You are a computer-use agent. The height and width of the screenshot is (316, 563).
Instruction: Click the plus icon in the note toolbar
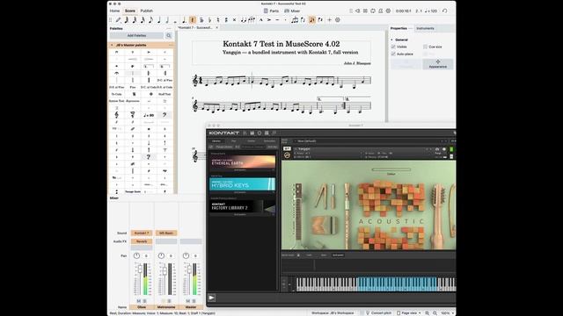[x=329, y=20]
